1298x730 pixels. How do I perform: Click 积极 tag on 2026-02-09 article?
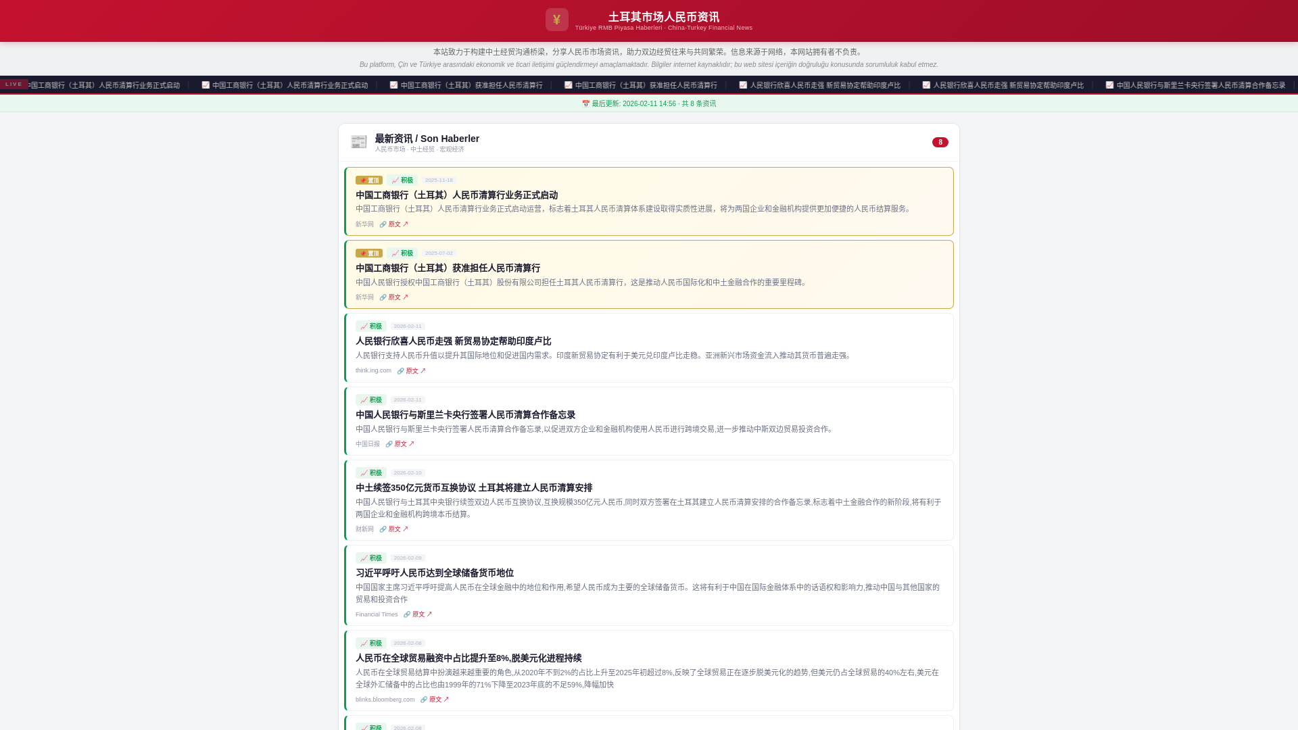(371, 558)
